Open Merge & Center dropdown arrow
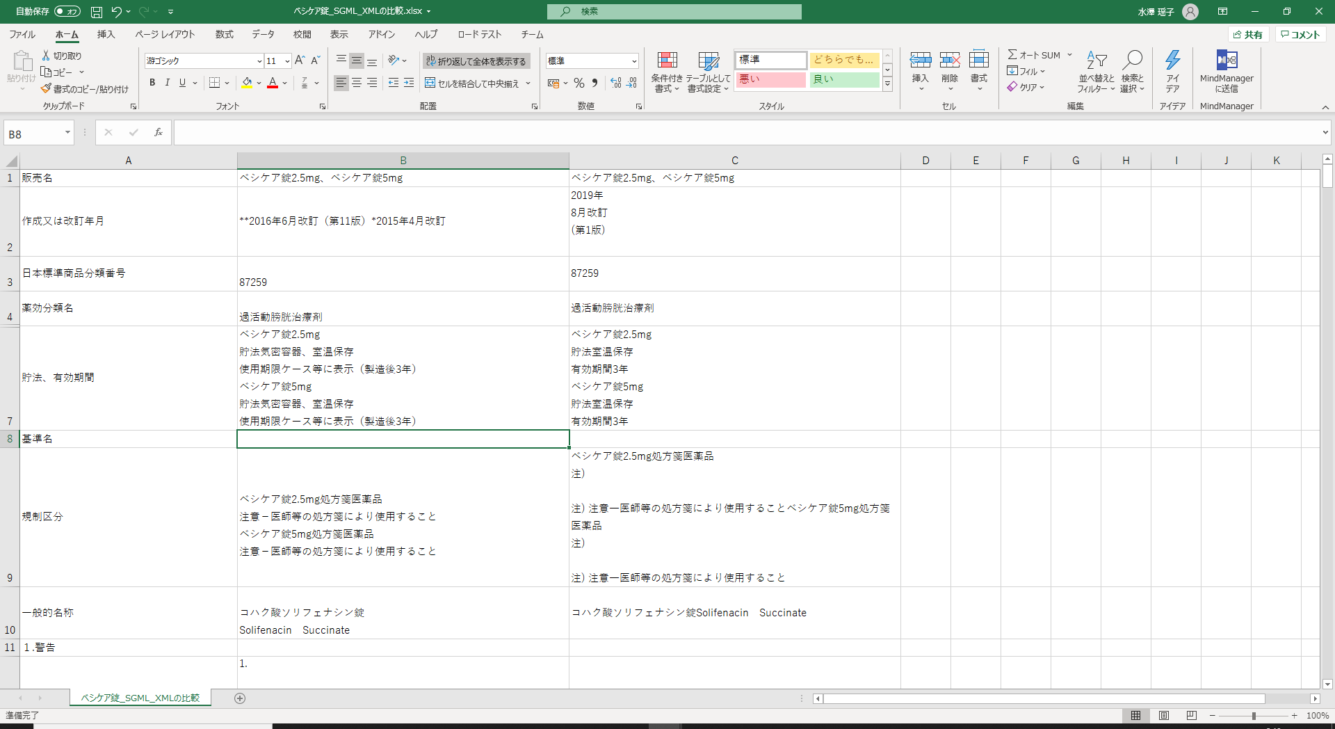 528,83
